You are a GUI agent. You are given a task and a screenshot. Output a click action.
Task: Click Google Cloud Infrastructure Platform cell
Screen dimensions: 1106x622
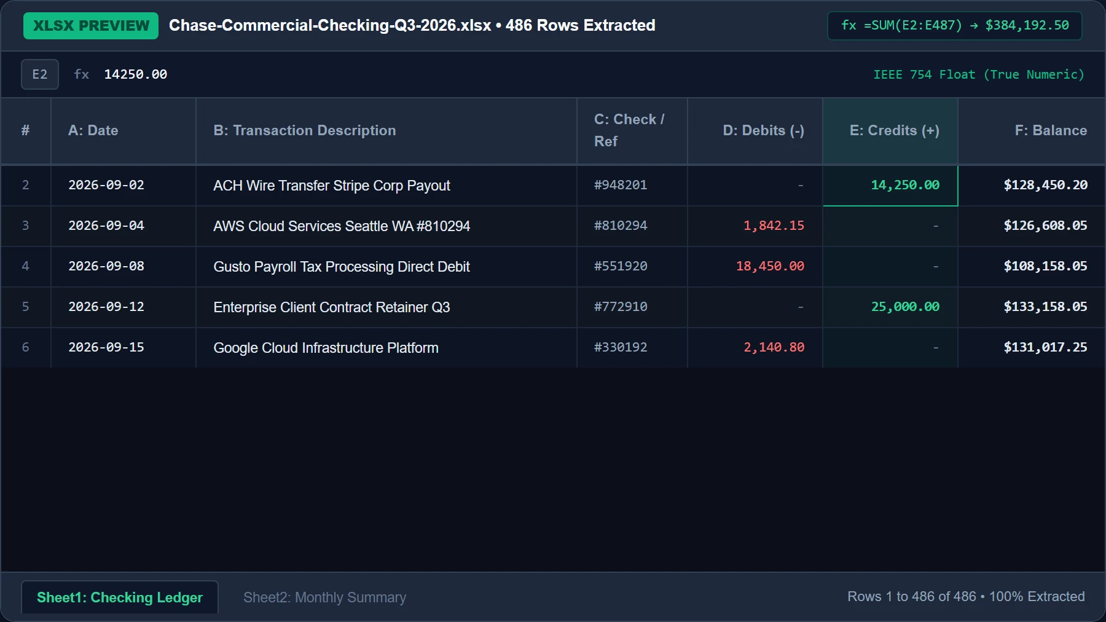click(x=386, y=348)
